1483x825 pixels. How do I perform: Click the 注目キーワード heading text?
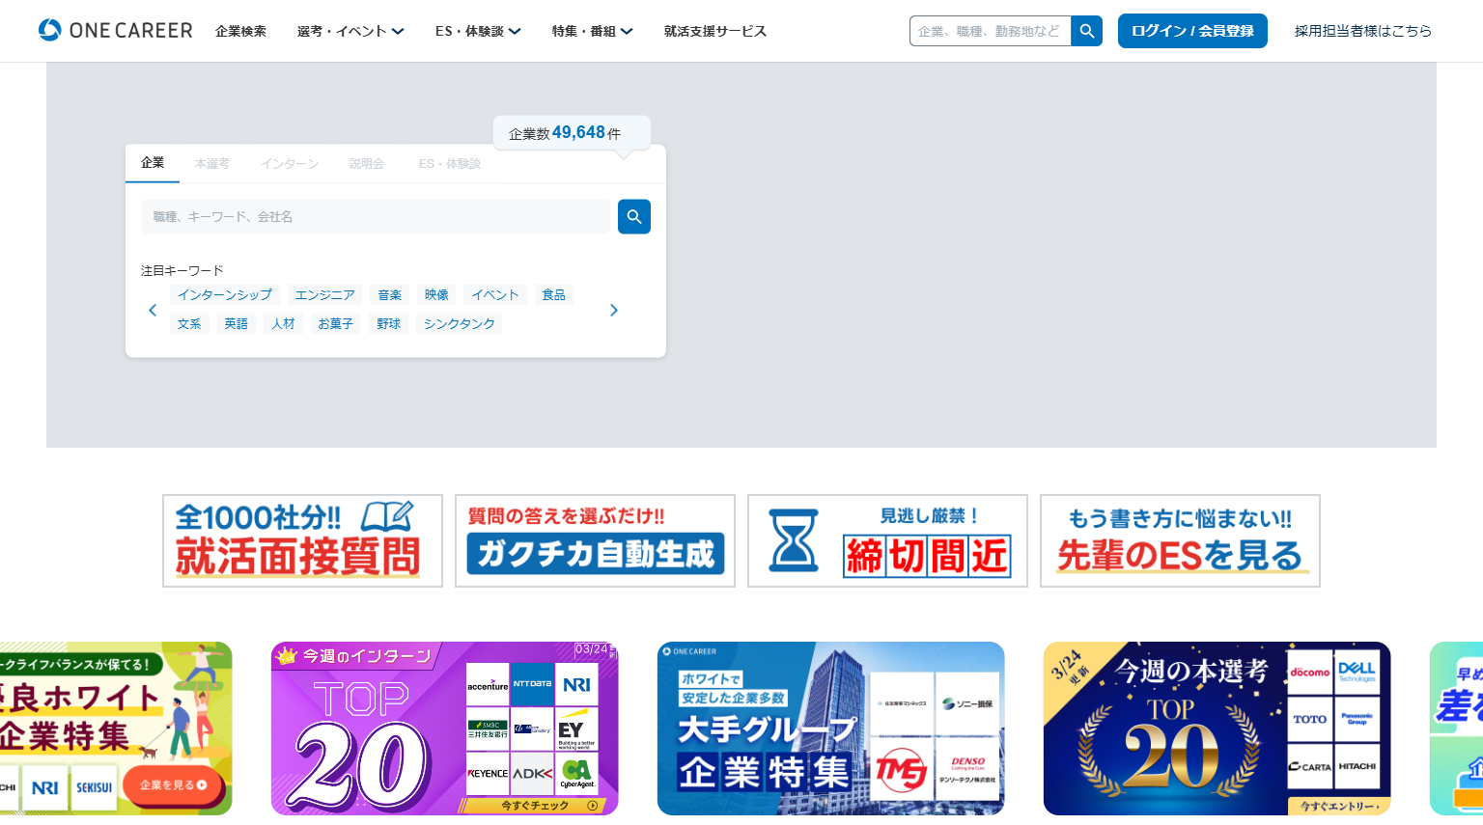click(182, 271)
